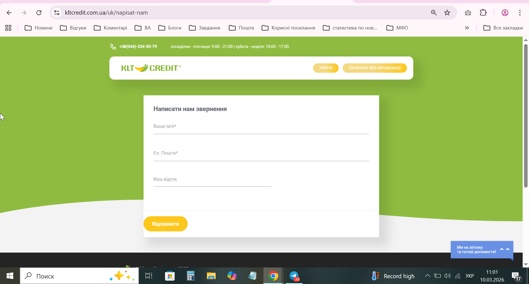Click the camera screenshot extension icon
This screenshot has height=284, width=529.
pos(468,13)
